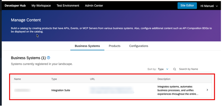Screen dimensions: 222x107
Task: Open the blurred business system URL link
Action: [112, 90]
